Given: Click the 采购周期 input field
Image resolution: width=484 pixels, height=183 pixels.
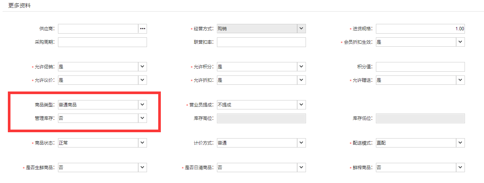Looking at the screenshot, I should 102,42.
